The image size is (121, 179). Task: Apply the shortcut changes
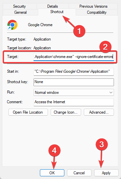106,173
